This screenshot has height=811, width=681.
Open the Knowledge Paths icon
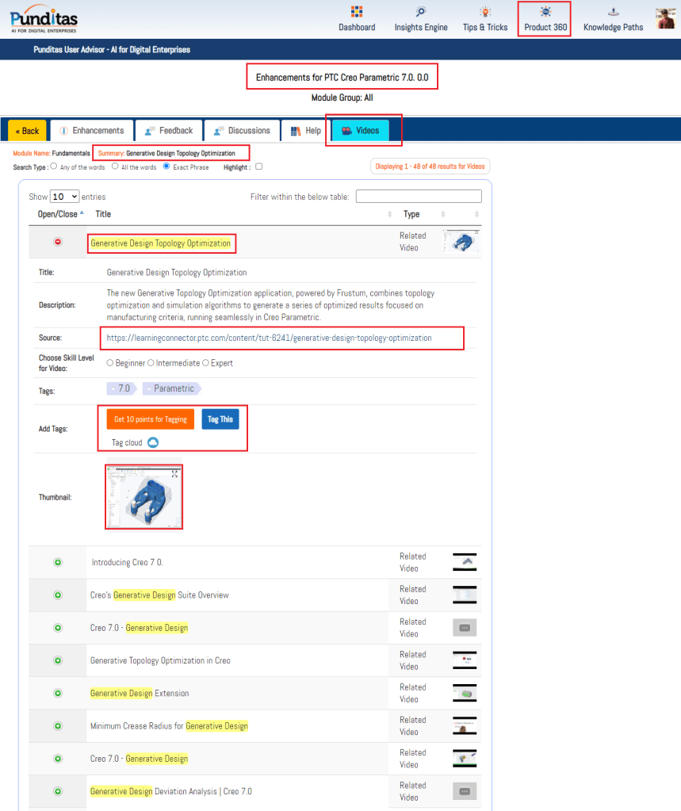(x=613, y=12)
